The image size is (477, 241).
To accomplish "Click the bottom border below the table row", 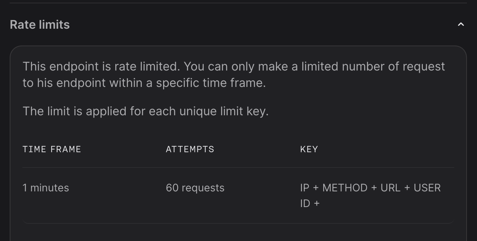I will [x=238, y=223].
